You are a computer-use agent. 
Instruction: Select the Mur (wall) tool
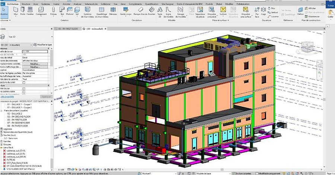pyautogui.click(x=16, y=11)
